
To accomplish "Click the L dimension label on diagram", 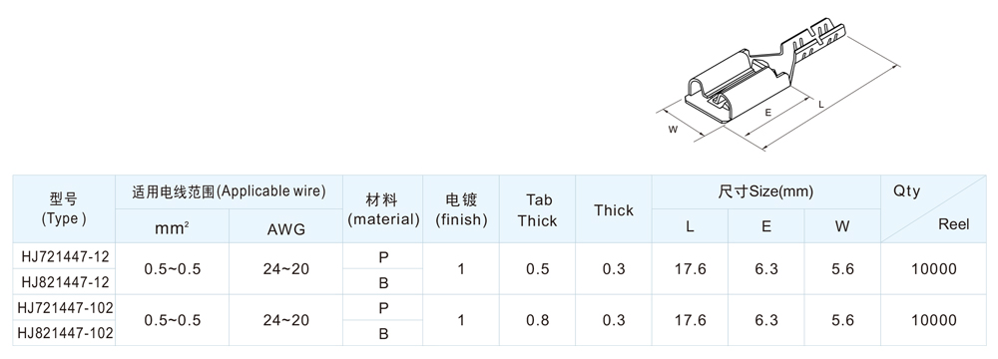I will [821, 103].
